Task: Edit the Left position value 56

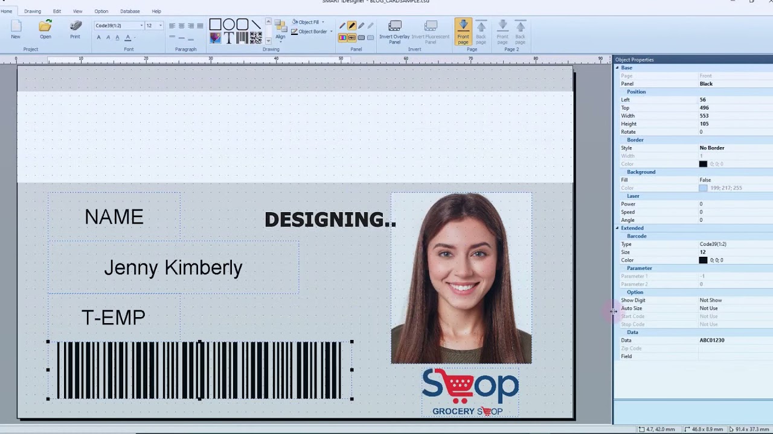Action: click(736, 99)
